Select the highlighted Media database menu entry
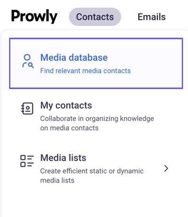 coord(96,63)
